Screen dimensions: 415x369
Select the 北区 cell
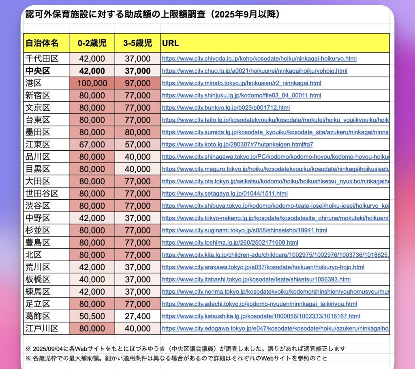pos(46,255)
